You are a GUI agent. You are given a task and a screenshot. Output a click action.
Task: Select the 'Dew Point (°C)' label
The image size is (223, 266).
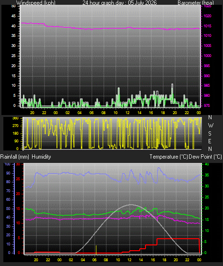[205, 157]
